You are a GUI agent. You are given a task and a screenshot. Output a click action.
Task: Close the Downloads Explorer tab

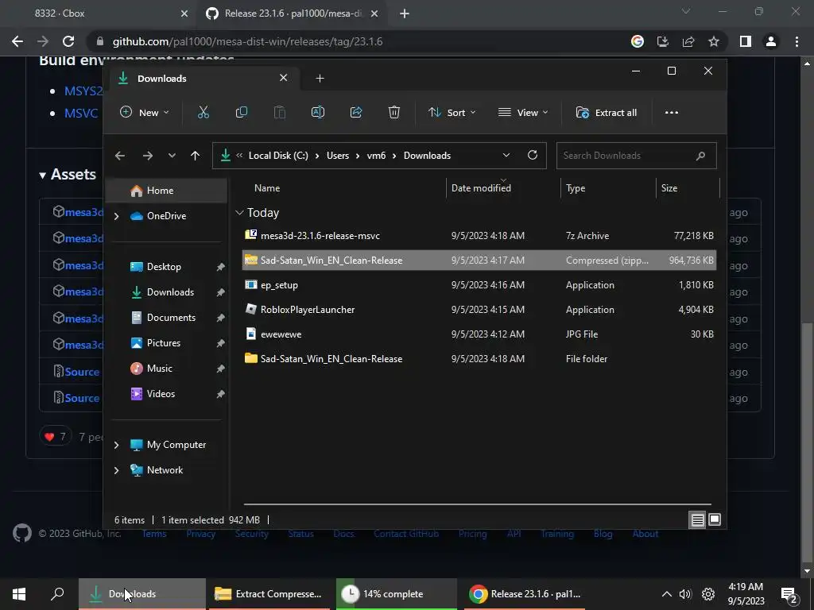pos(284,78)
